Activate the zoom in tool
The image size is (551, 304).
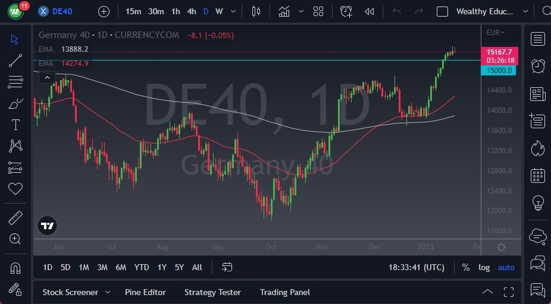15,239
